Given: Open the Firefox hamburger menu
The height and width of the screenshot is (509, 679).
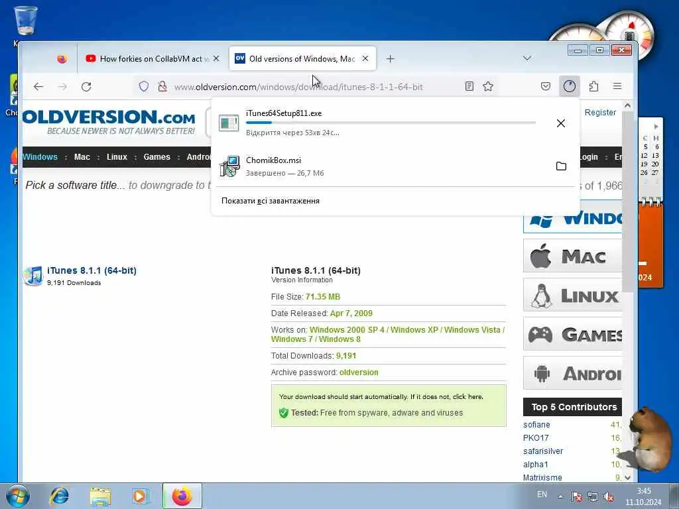Looking at the screenshot, I should click(x=617, y=86).
